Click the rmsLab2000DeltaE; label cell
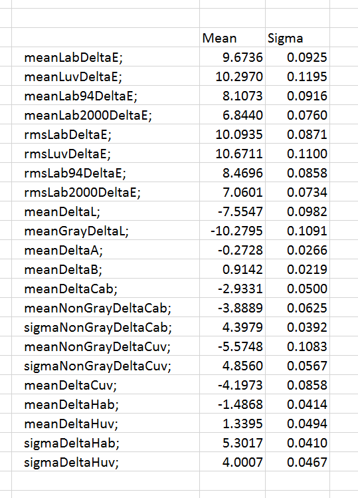This screenshot has height=498, width=358. 106,192
